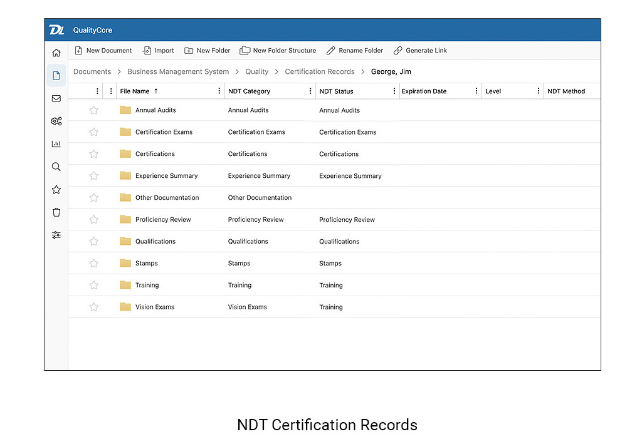This screenshot has width=642, height=444.
Task: Open the settings sliders sidebar icon
Action: tap(56, 235)
